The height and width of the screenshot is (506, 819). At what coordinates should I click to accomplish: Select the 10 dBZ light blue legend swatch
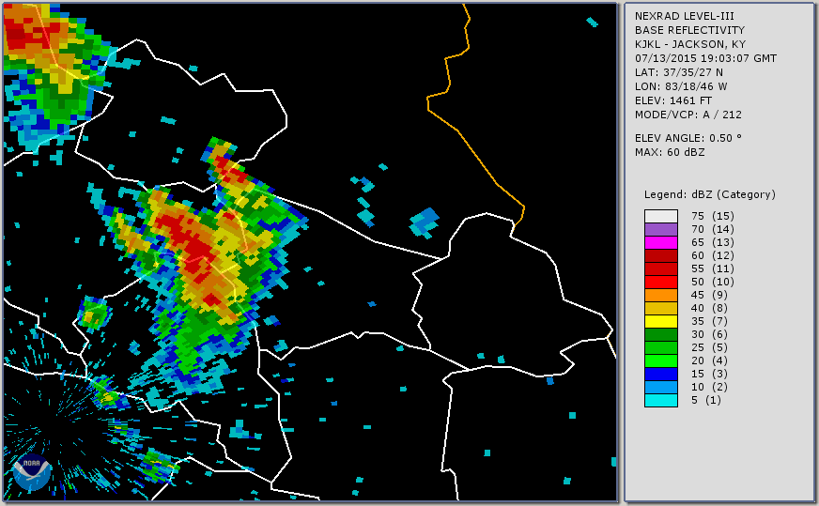click(x=660, y=387)
